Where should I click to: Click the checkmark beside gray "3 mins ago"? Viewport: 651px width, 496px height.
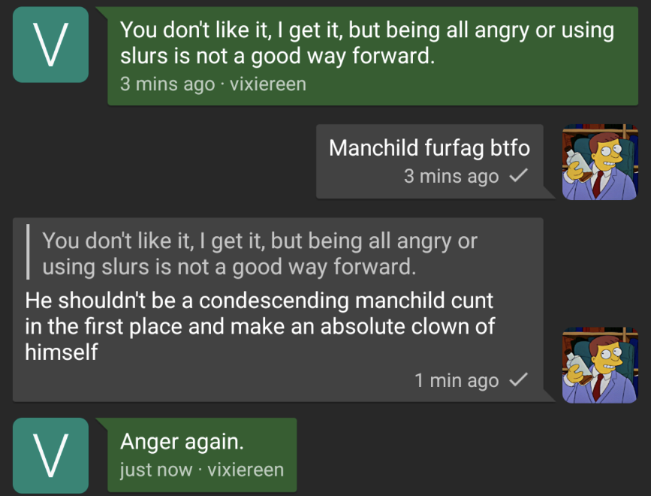[x=518, y=176]
